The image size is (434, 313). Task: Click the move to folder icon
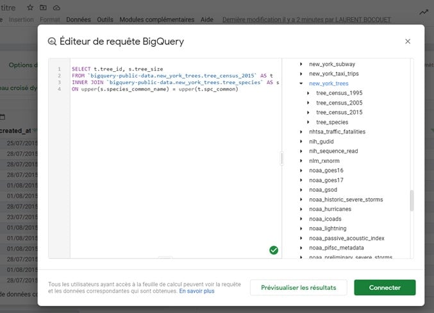(43, 8)
